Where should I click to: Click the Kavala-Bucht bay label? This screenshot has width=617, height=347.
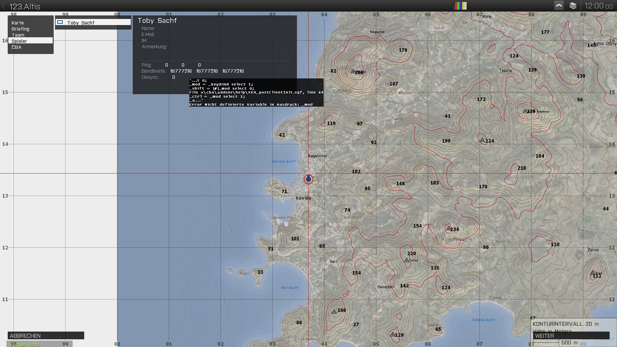point(284,161)
